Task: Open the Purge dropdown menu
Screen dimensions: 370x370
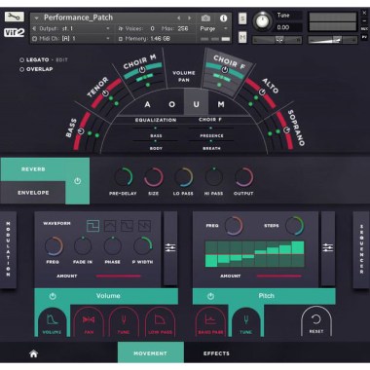Action: click(213, 28)
